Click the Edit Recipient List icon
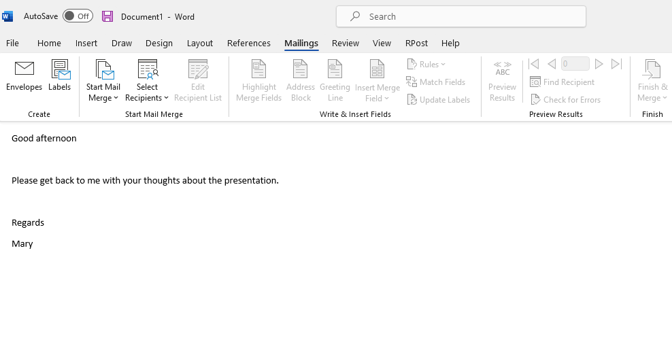Viewport: 672px width, 346px height. click(x=198, y=70)
